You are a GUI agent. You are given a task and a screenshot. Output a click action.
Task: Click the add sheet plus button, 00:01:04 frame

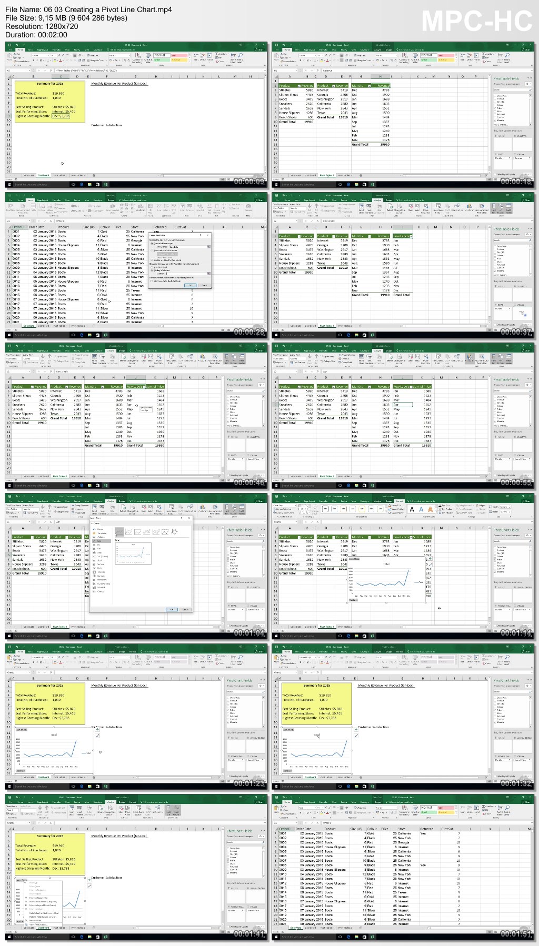(94, 627)
